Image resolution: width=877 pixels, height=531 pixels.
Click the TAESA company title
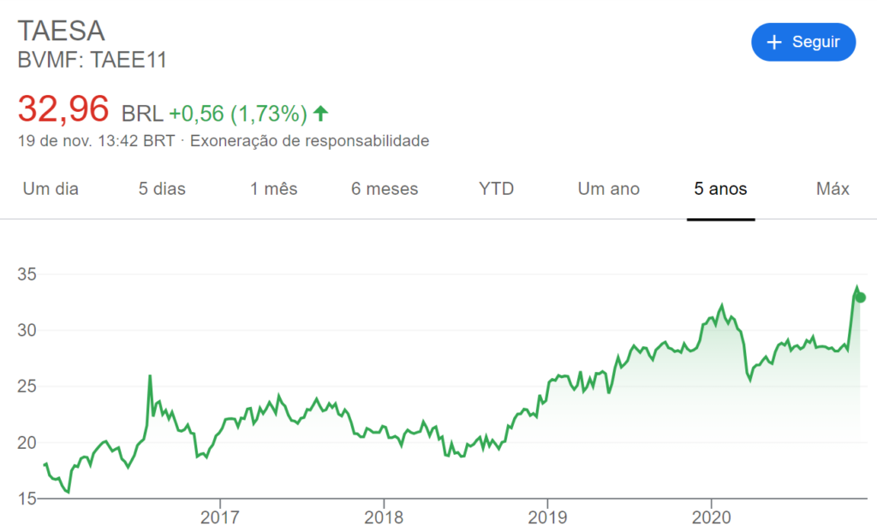pyautogui.click(x=61, y=31)
